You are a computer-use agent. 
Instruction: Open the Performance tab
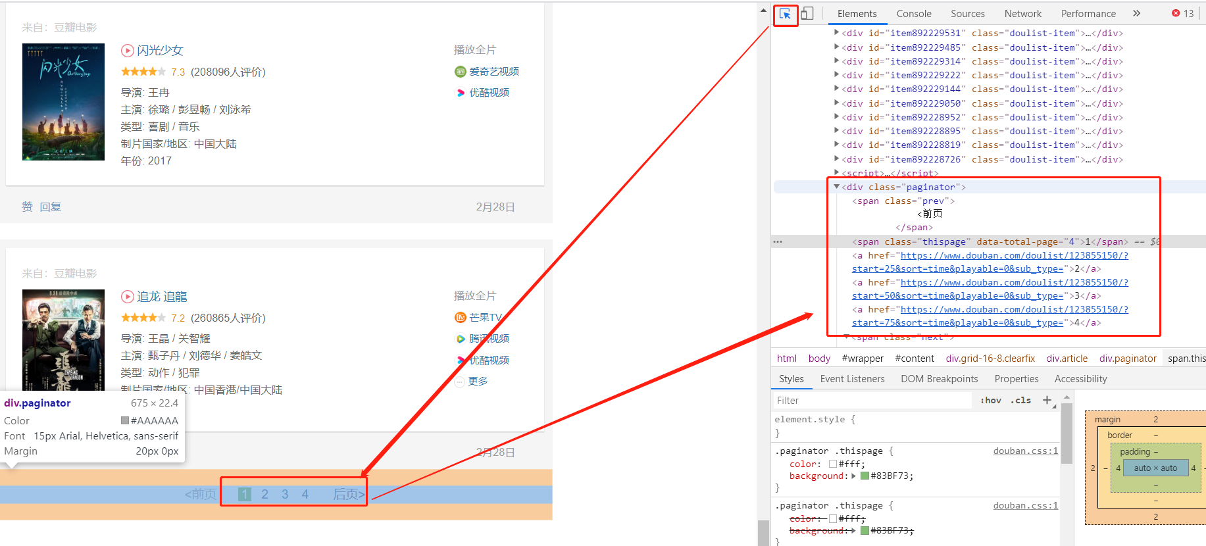point(1088,13)
